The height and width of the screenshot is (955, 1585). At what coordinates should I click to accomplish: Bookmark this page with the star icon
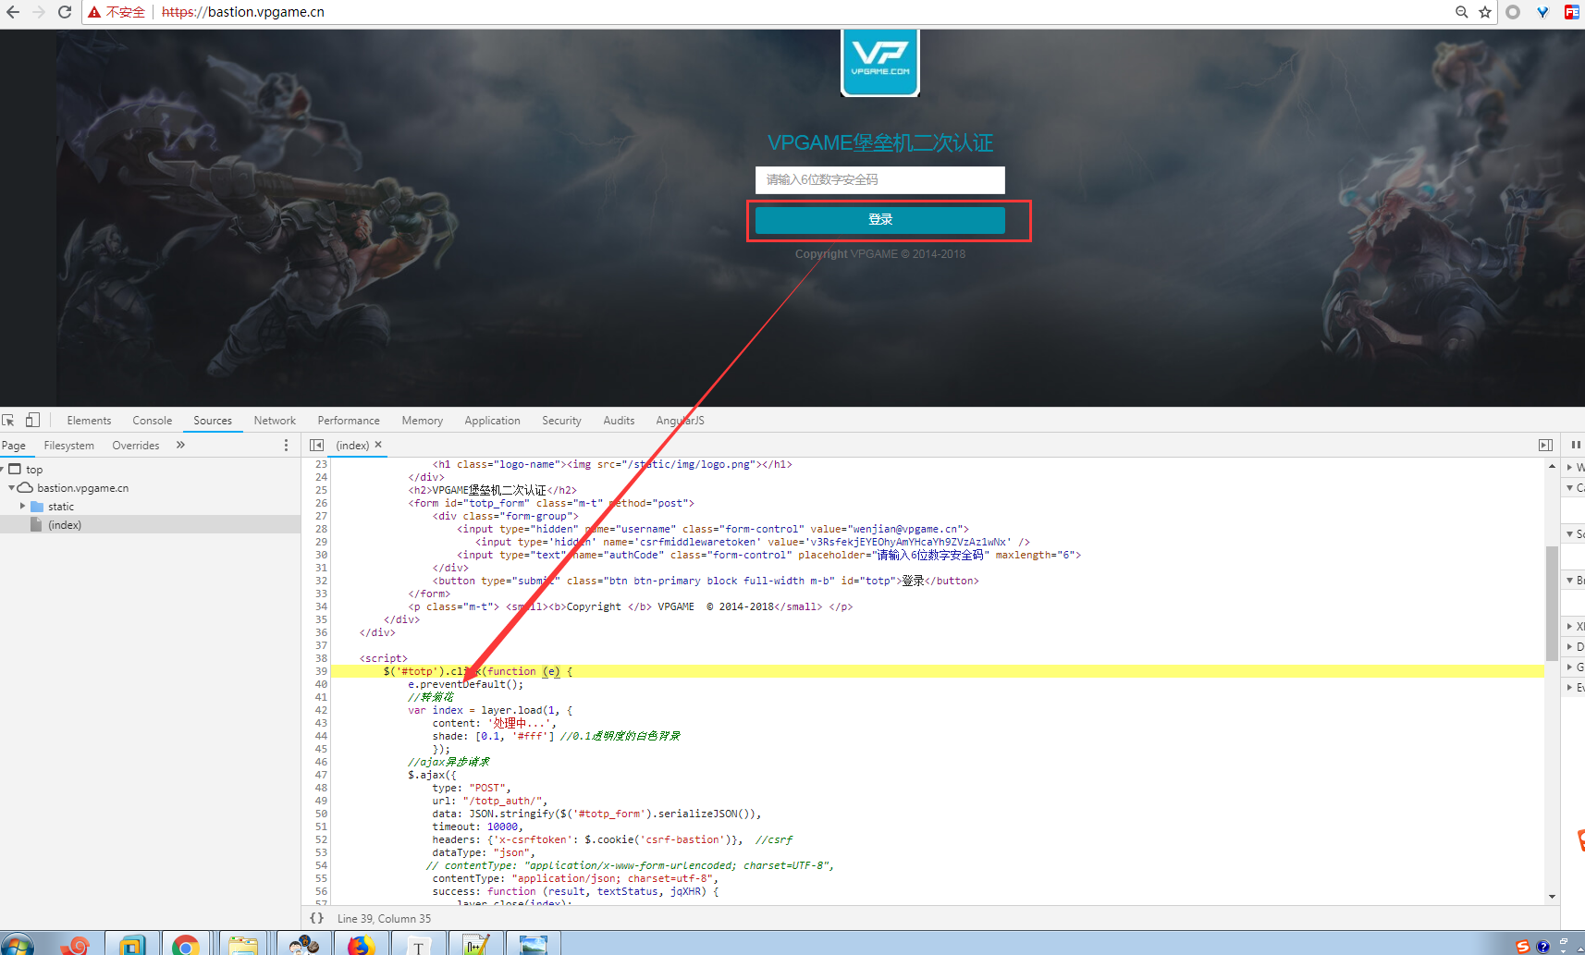(x=1485, y=12)
